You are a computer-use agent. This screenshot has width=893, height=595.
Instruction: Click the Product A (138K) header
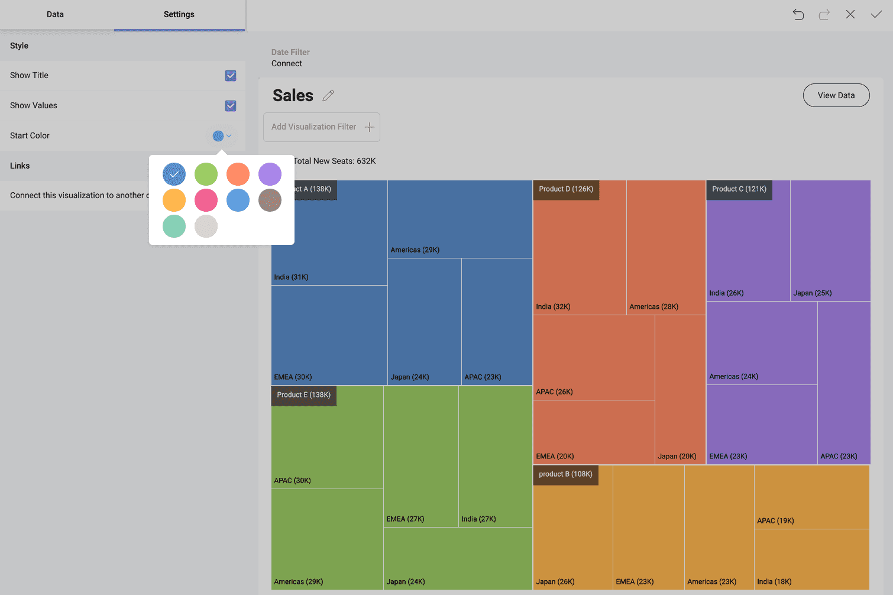(x=316, y=190)
